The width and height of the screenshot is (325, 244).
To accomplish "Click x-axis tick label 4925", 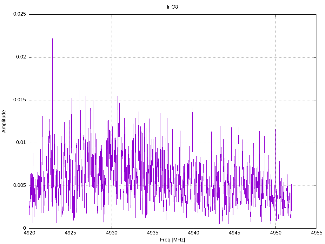I will pyautogui.click(x=70, y=233).
